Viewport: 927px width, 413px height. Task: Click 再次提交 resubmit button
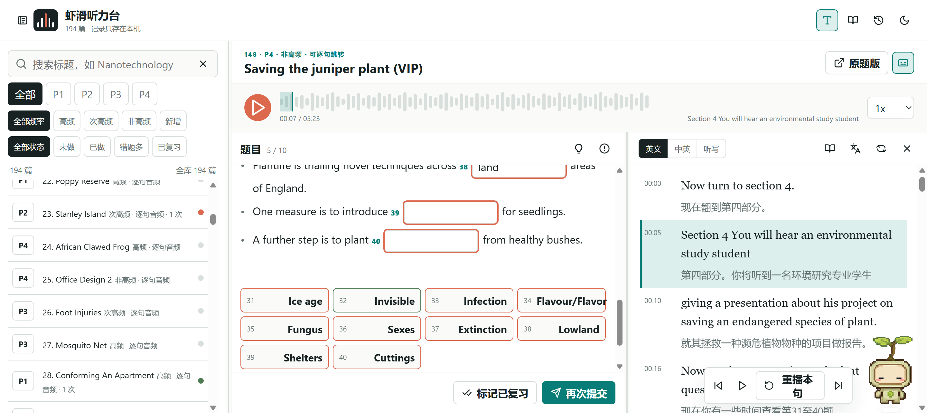tap(578, 393)
